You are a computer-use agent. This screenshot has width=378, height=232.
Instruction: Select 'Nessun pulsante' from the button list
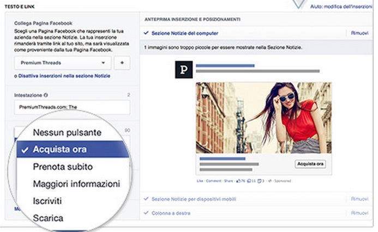(67, 132)
